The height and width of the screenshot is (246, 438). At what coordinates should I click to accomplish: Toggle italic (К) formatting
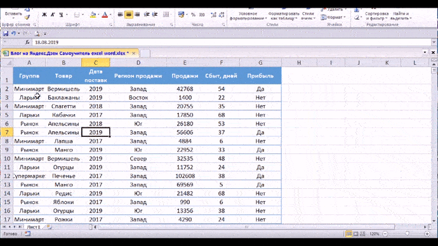point(53,15)
